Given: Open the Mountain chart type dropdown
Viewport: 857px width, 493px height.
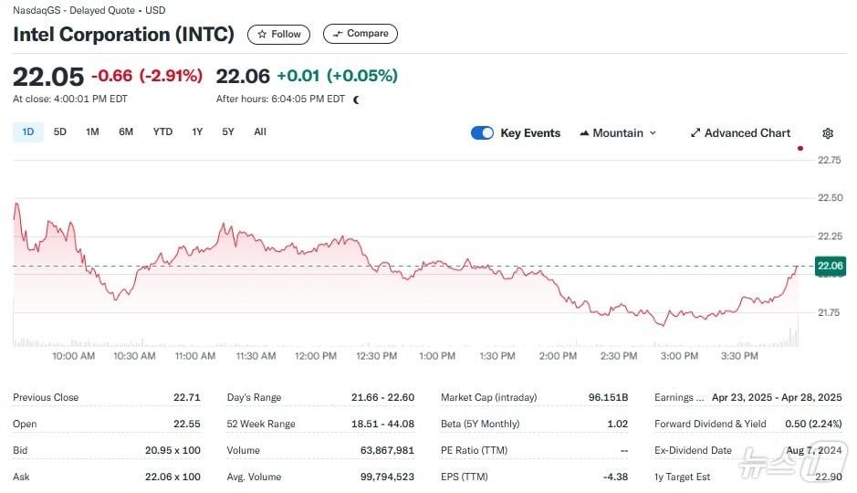Looking at the screenshot, I should pos(618,133).
